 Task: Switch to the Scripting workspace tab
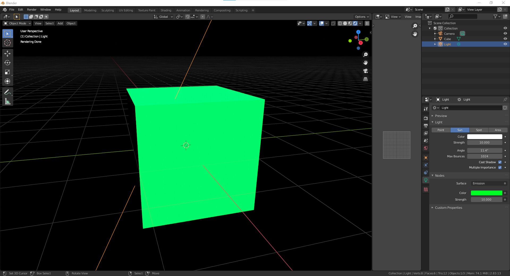click(241, 10)
